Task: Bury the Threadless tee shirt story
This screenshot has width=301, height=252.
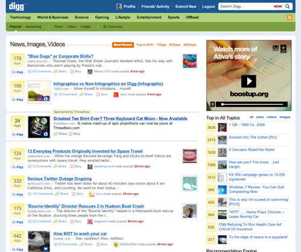Action: [x=74, y=134]
